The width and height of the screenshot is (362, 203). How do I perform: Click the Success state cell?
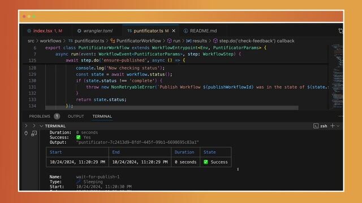pos(216,162)
